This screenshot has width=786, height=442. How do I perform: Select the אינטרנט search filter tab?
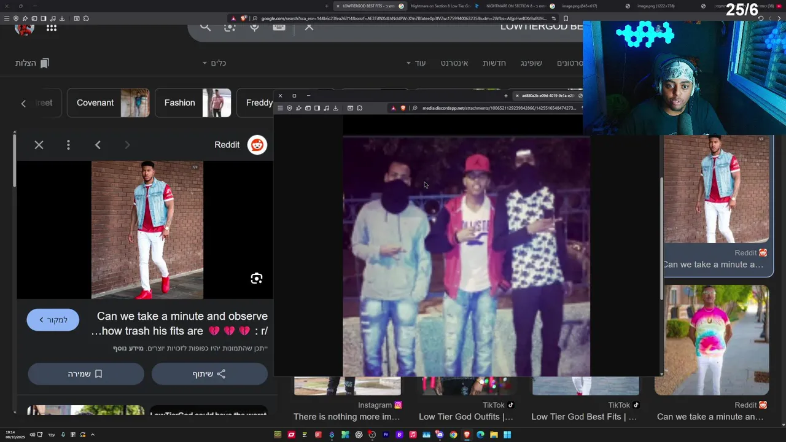tap(454, 63)
